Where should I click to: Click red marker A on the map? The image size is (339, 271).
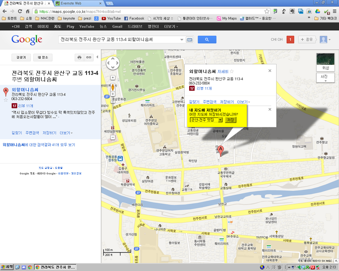point(221,150)
